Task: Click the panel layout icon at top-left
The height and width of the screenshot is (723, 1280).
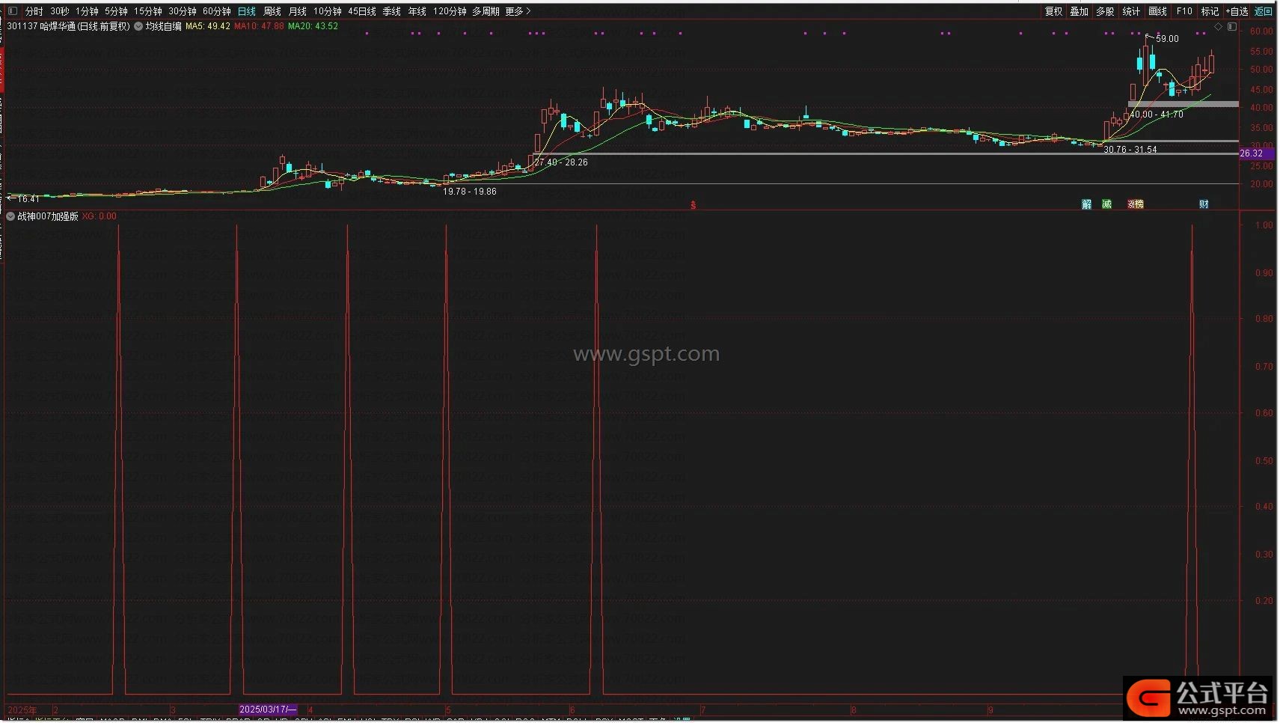Action: pos(13,10)
